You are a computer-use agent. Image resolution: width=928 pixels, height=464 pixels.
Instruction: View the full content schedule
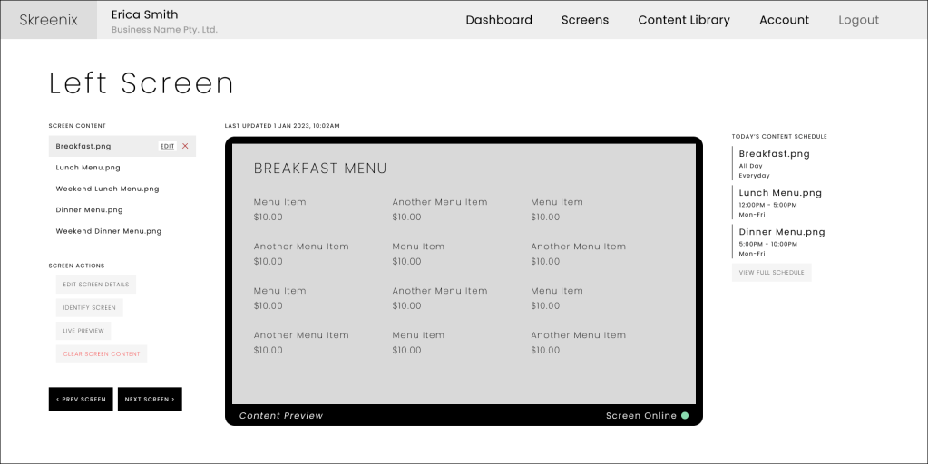click(771, 273)
